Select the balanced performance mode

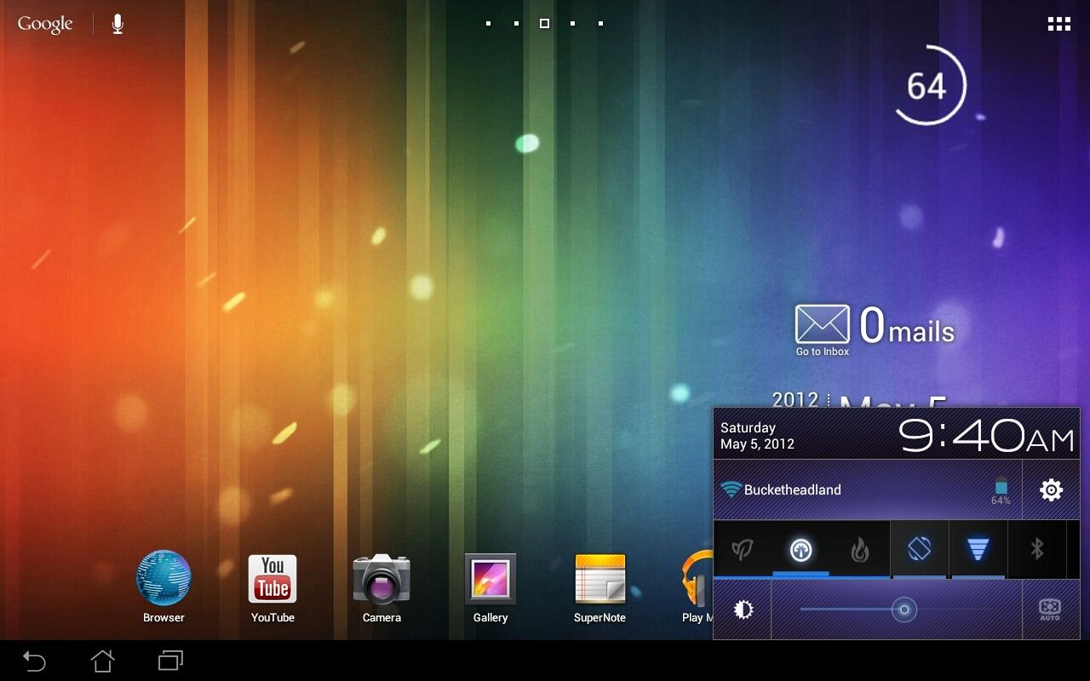pyautogui.click(x=800, y=549)
